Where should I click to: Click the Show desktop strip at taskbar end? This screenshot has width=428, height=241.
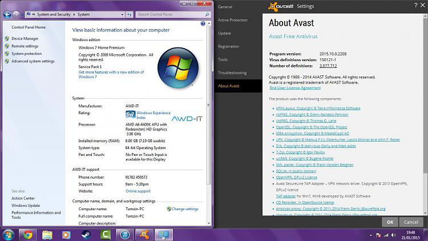click(426, 235)
